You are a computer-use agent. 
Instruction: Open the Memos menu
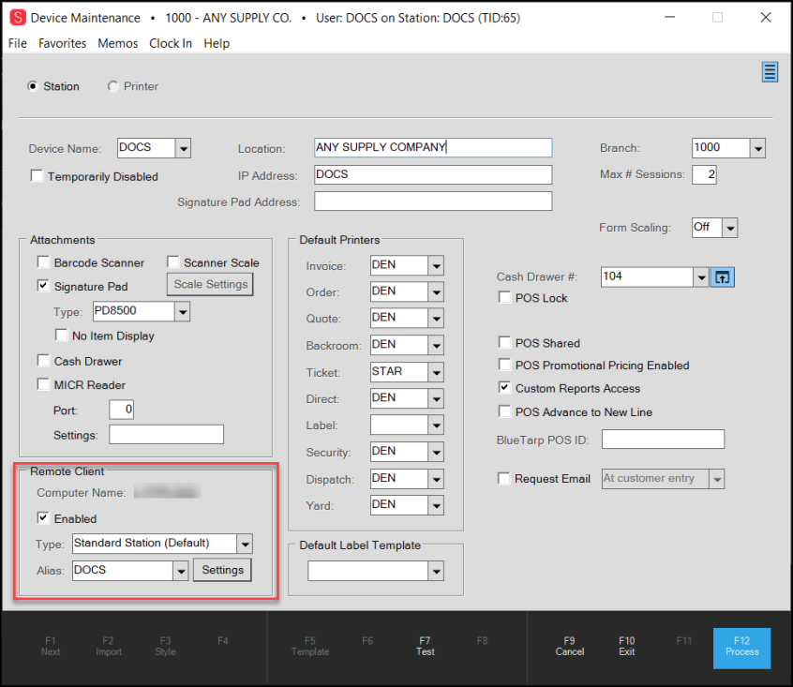point(117,43)
